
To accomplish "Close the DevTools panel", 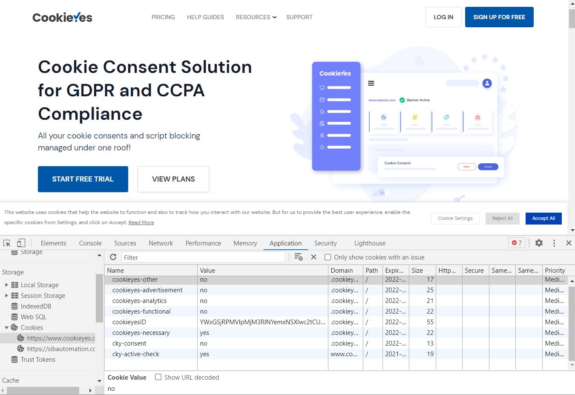I will 569,243.
